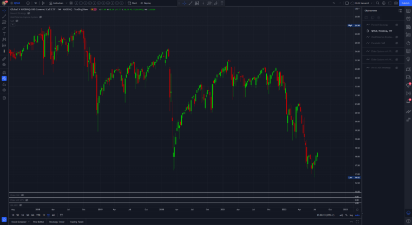Open the Indicators menu
The width and height of the screenshot is (412, 225).
57,3
